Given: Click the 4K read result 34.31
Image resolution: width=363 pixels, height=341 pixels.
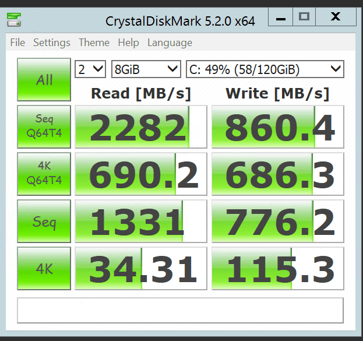Looking at the screenshot, I should (x=141, y=269).
